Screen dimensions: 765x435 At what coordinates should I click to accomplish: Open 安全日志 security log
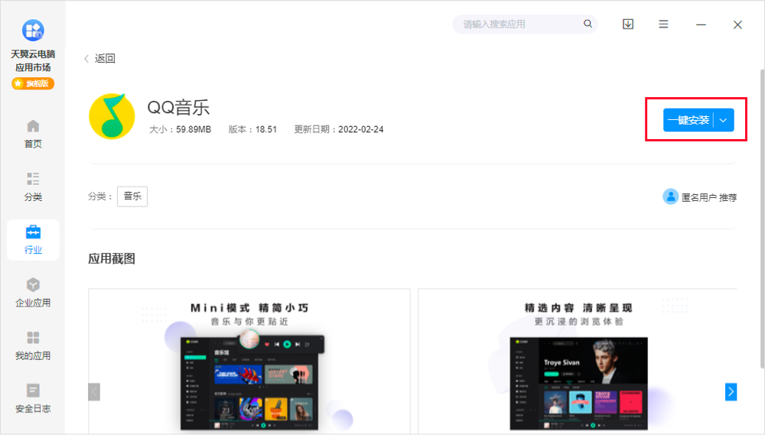[33, 398]
